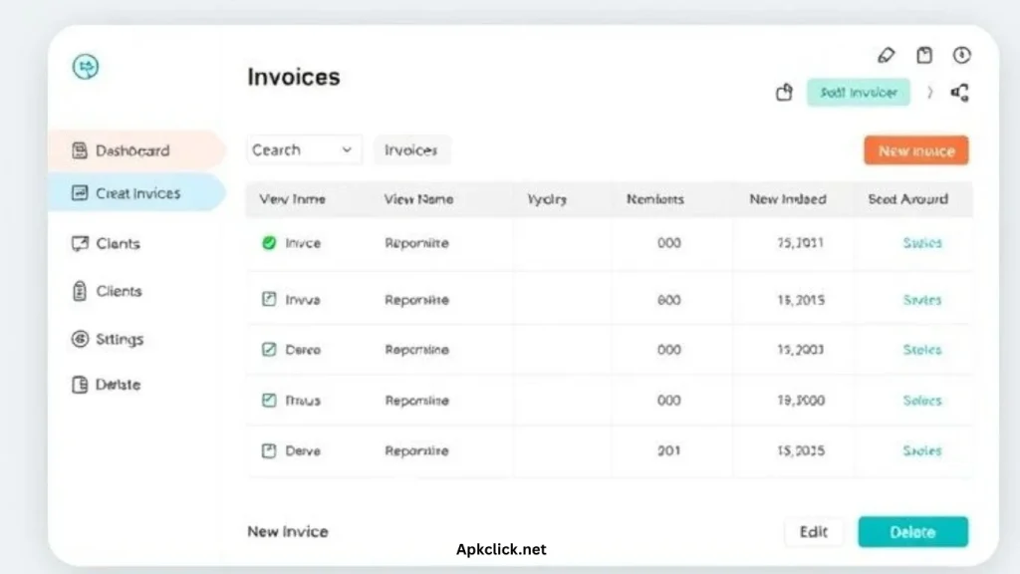
Task: Check the box beside the Dereo row
Action: pos(267,350)
